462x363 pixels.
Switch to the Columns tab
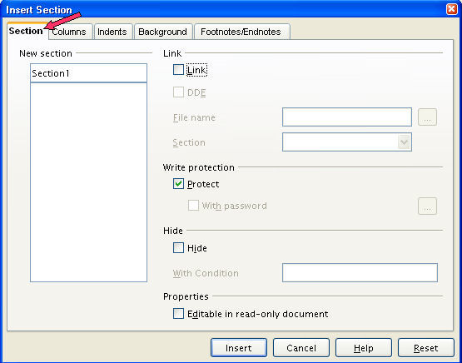[69, 32]
